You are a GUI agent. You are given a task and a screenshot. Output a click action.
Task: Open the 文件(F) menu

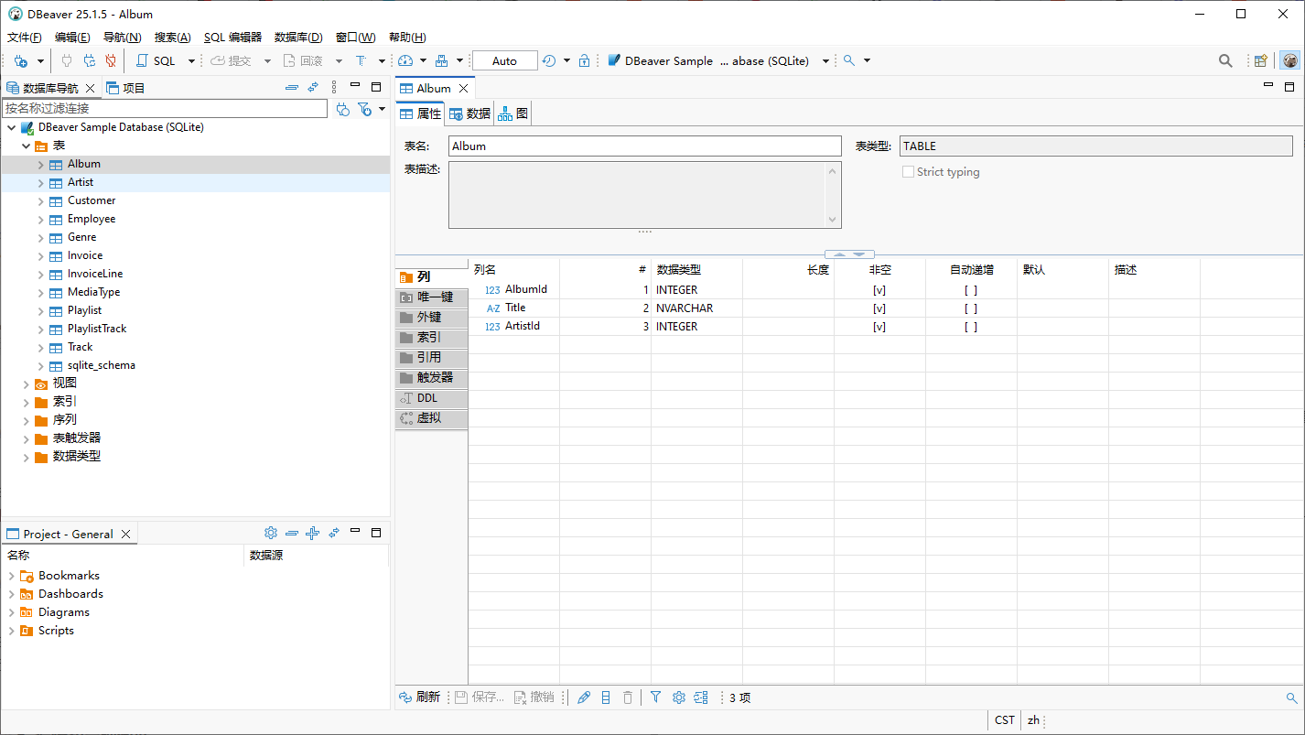pyautogui.click(x=24, y=38)
